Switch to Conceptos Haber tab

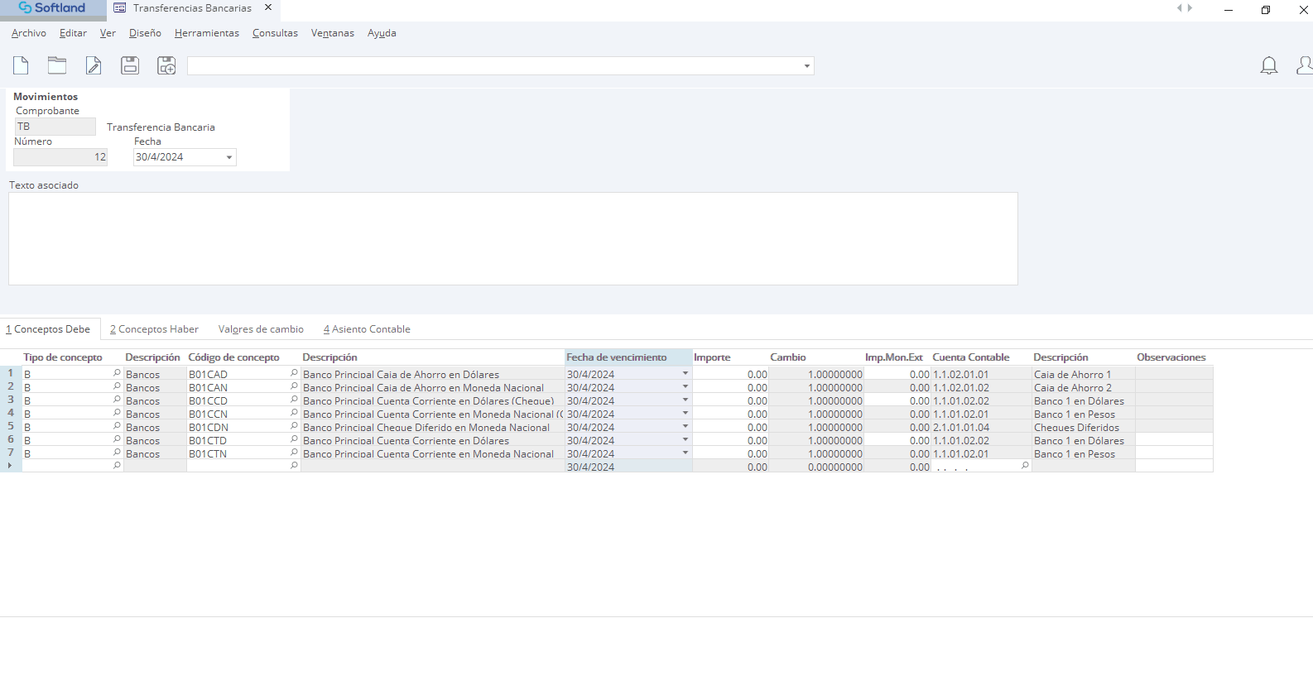(154, 329)
